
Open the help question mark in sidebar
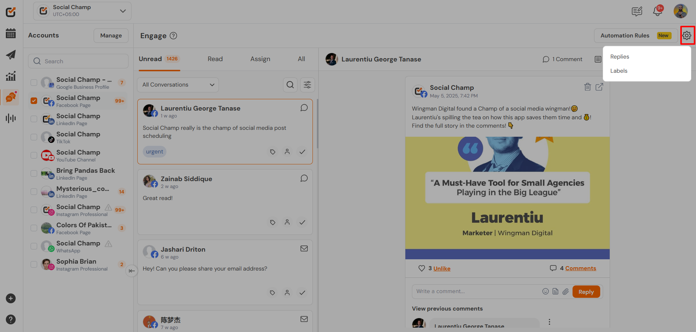click(x=11, y=320)
